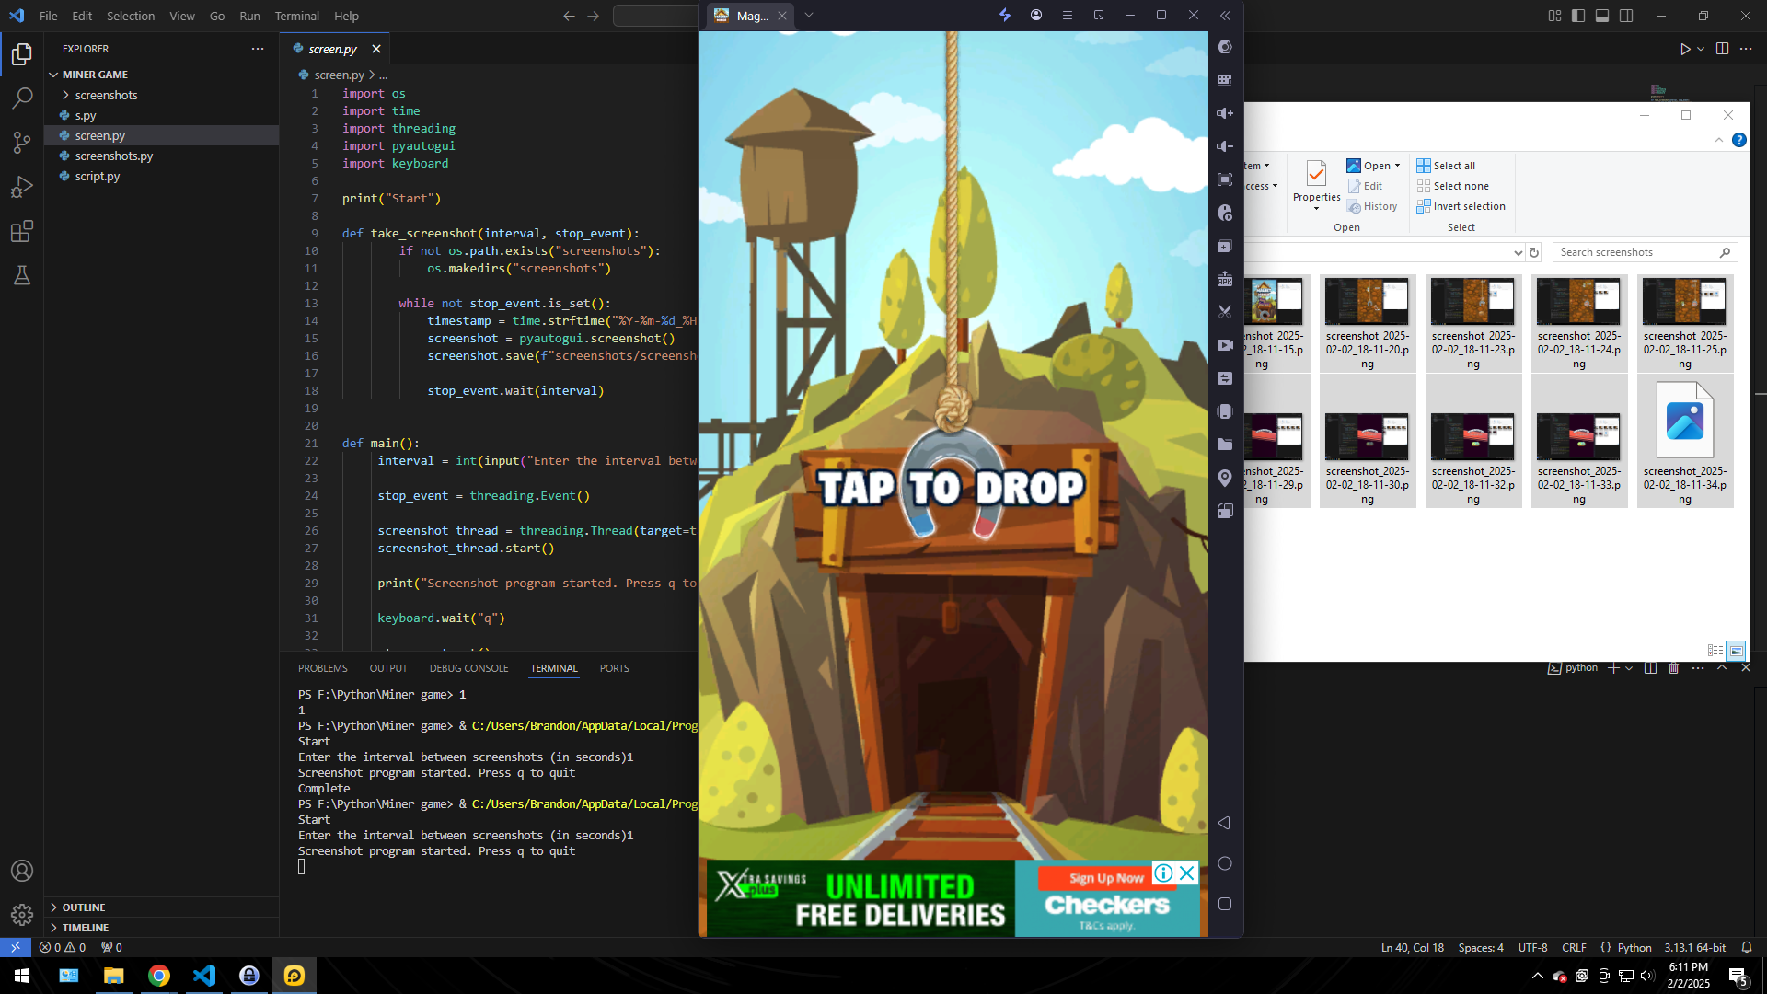Open the Terminal menu
This screenshot has width=1767, height=994.
(296, 16)
